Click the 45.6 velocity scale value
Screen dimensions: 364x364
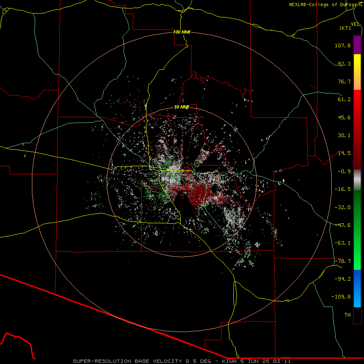[x=344, y=117]
